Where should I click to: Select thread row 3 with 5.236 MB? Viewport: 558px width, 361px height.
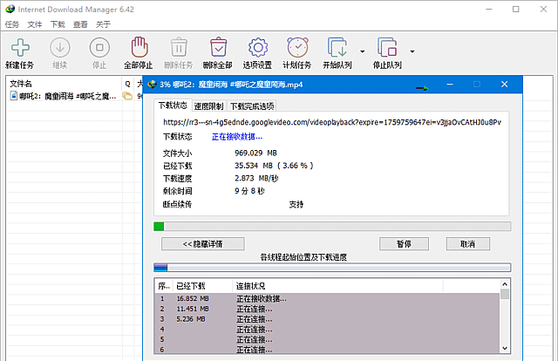(x=328, y=319)
